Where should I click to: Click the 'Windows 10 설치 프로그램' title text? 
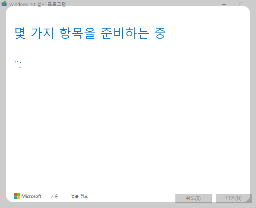tap(37, 4)
